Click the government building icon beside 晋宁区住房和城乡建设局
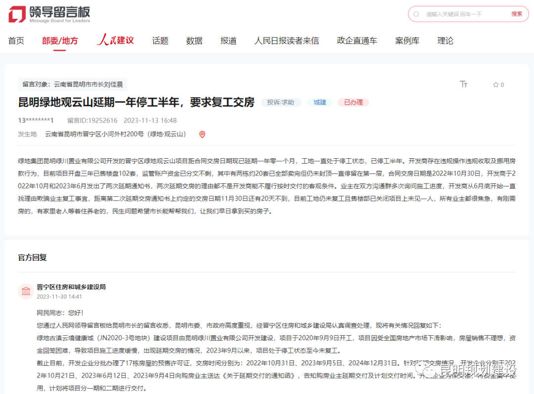This screenshot has width=534, height=394. [x=26, y=291]
